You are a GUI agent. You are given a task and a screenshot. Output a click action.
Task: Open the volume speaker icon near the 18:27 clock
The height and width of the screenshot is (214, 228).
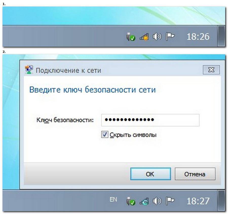[x=157, y=201]
